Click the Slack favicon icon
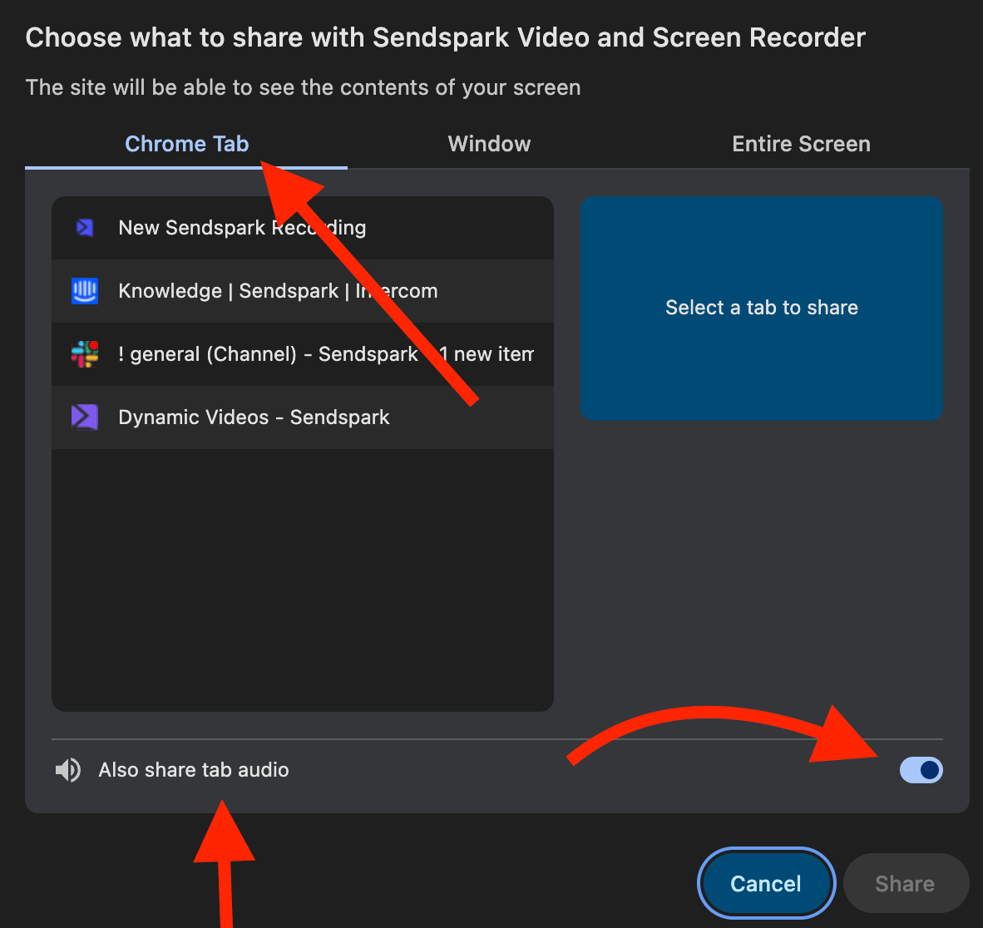This screenshot has width=983, height=928. coord(85,354)
